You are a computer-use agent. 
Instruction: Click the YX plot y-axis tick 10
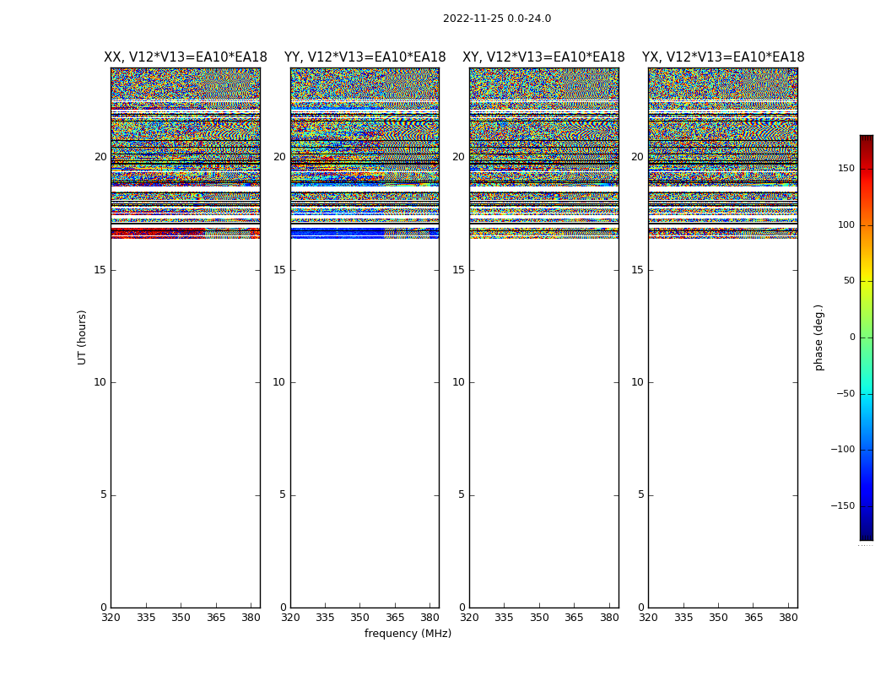638,382
